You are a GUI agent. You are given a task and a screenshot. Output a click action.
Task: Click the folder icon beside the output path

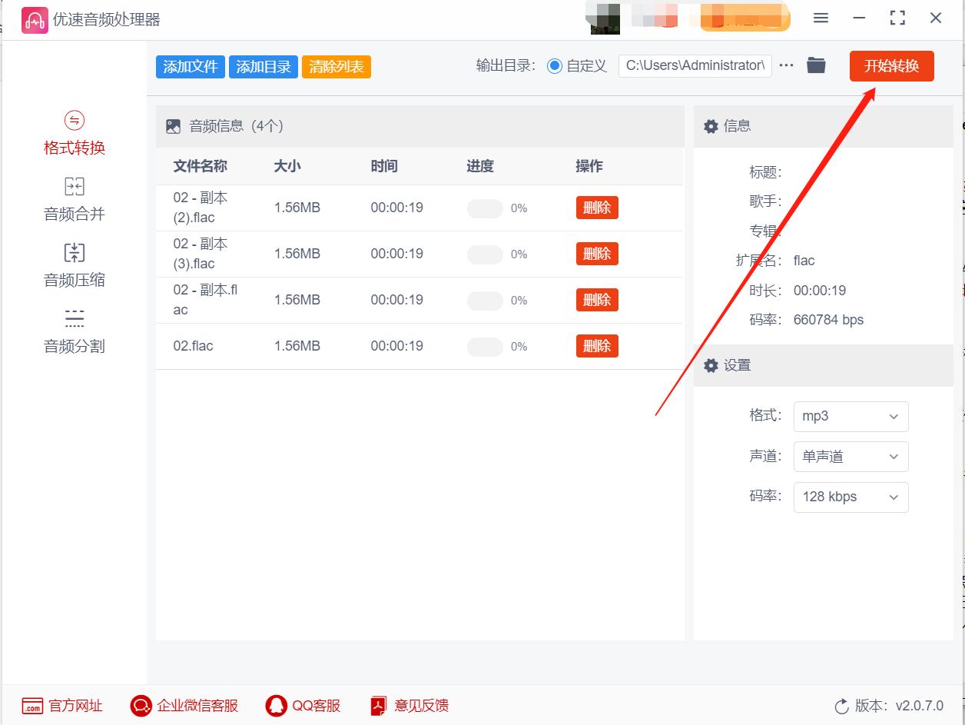pos(816,65)
